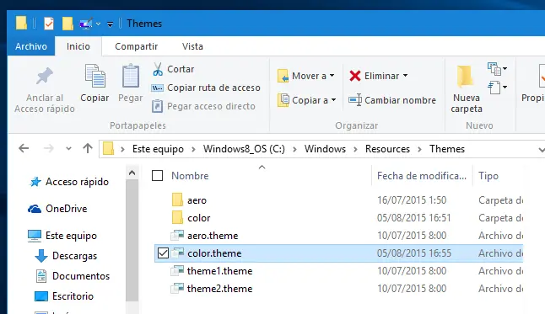Click the address bar history dropdown arrow
This screenshot has width=545, height=314.
(x=541, y=150)
